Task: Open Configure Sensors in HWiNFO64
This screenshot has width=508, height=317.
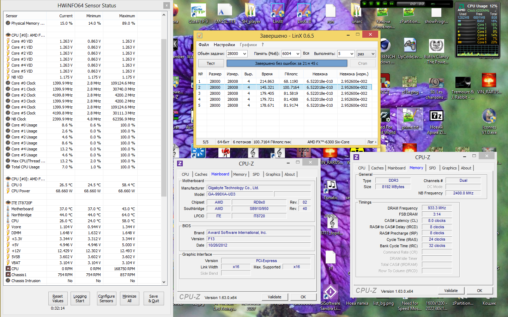Action: (x=107, y=298)
